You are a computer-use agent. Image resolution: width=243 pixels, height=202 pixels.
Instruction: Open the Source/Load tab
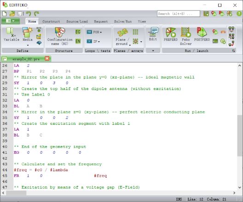77,22
